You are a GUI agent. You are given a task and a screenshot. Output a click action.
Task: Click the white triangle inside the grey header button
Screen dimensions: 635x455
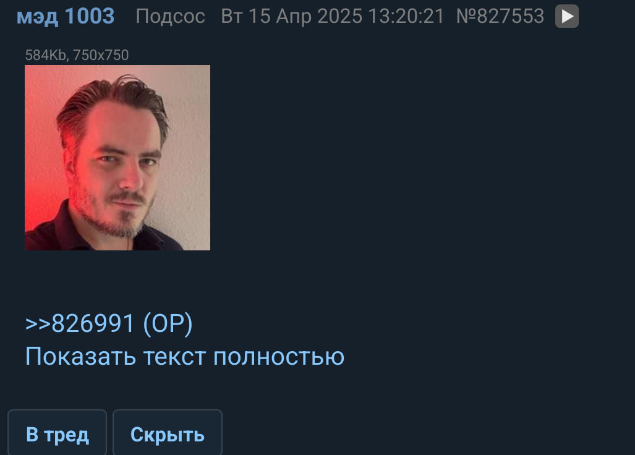coord(568,17)
